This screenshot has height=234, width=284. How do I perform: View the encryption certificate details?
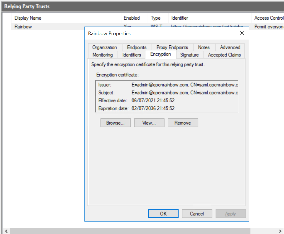[149, 123]
